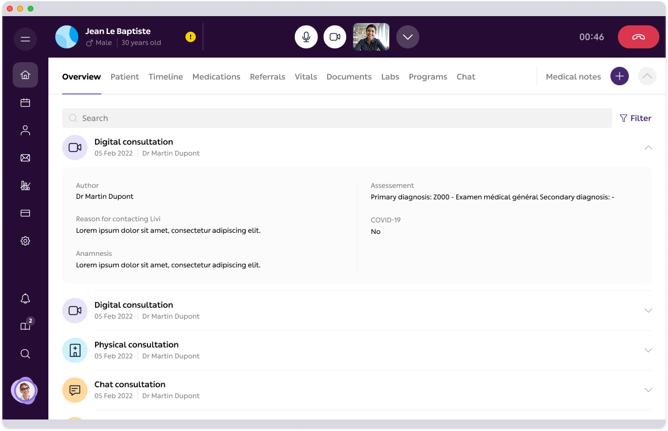668x431 pixels.
Task: Click into the Search field
Action: 337,118
